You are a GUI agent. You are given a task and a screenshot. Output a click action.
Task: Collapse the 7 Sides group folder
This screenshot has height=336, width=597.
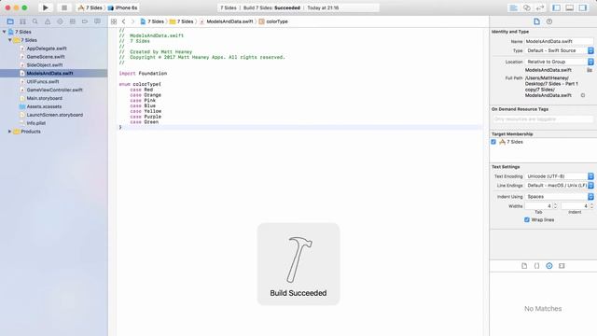tap(10, 40)
